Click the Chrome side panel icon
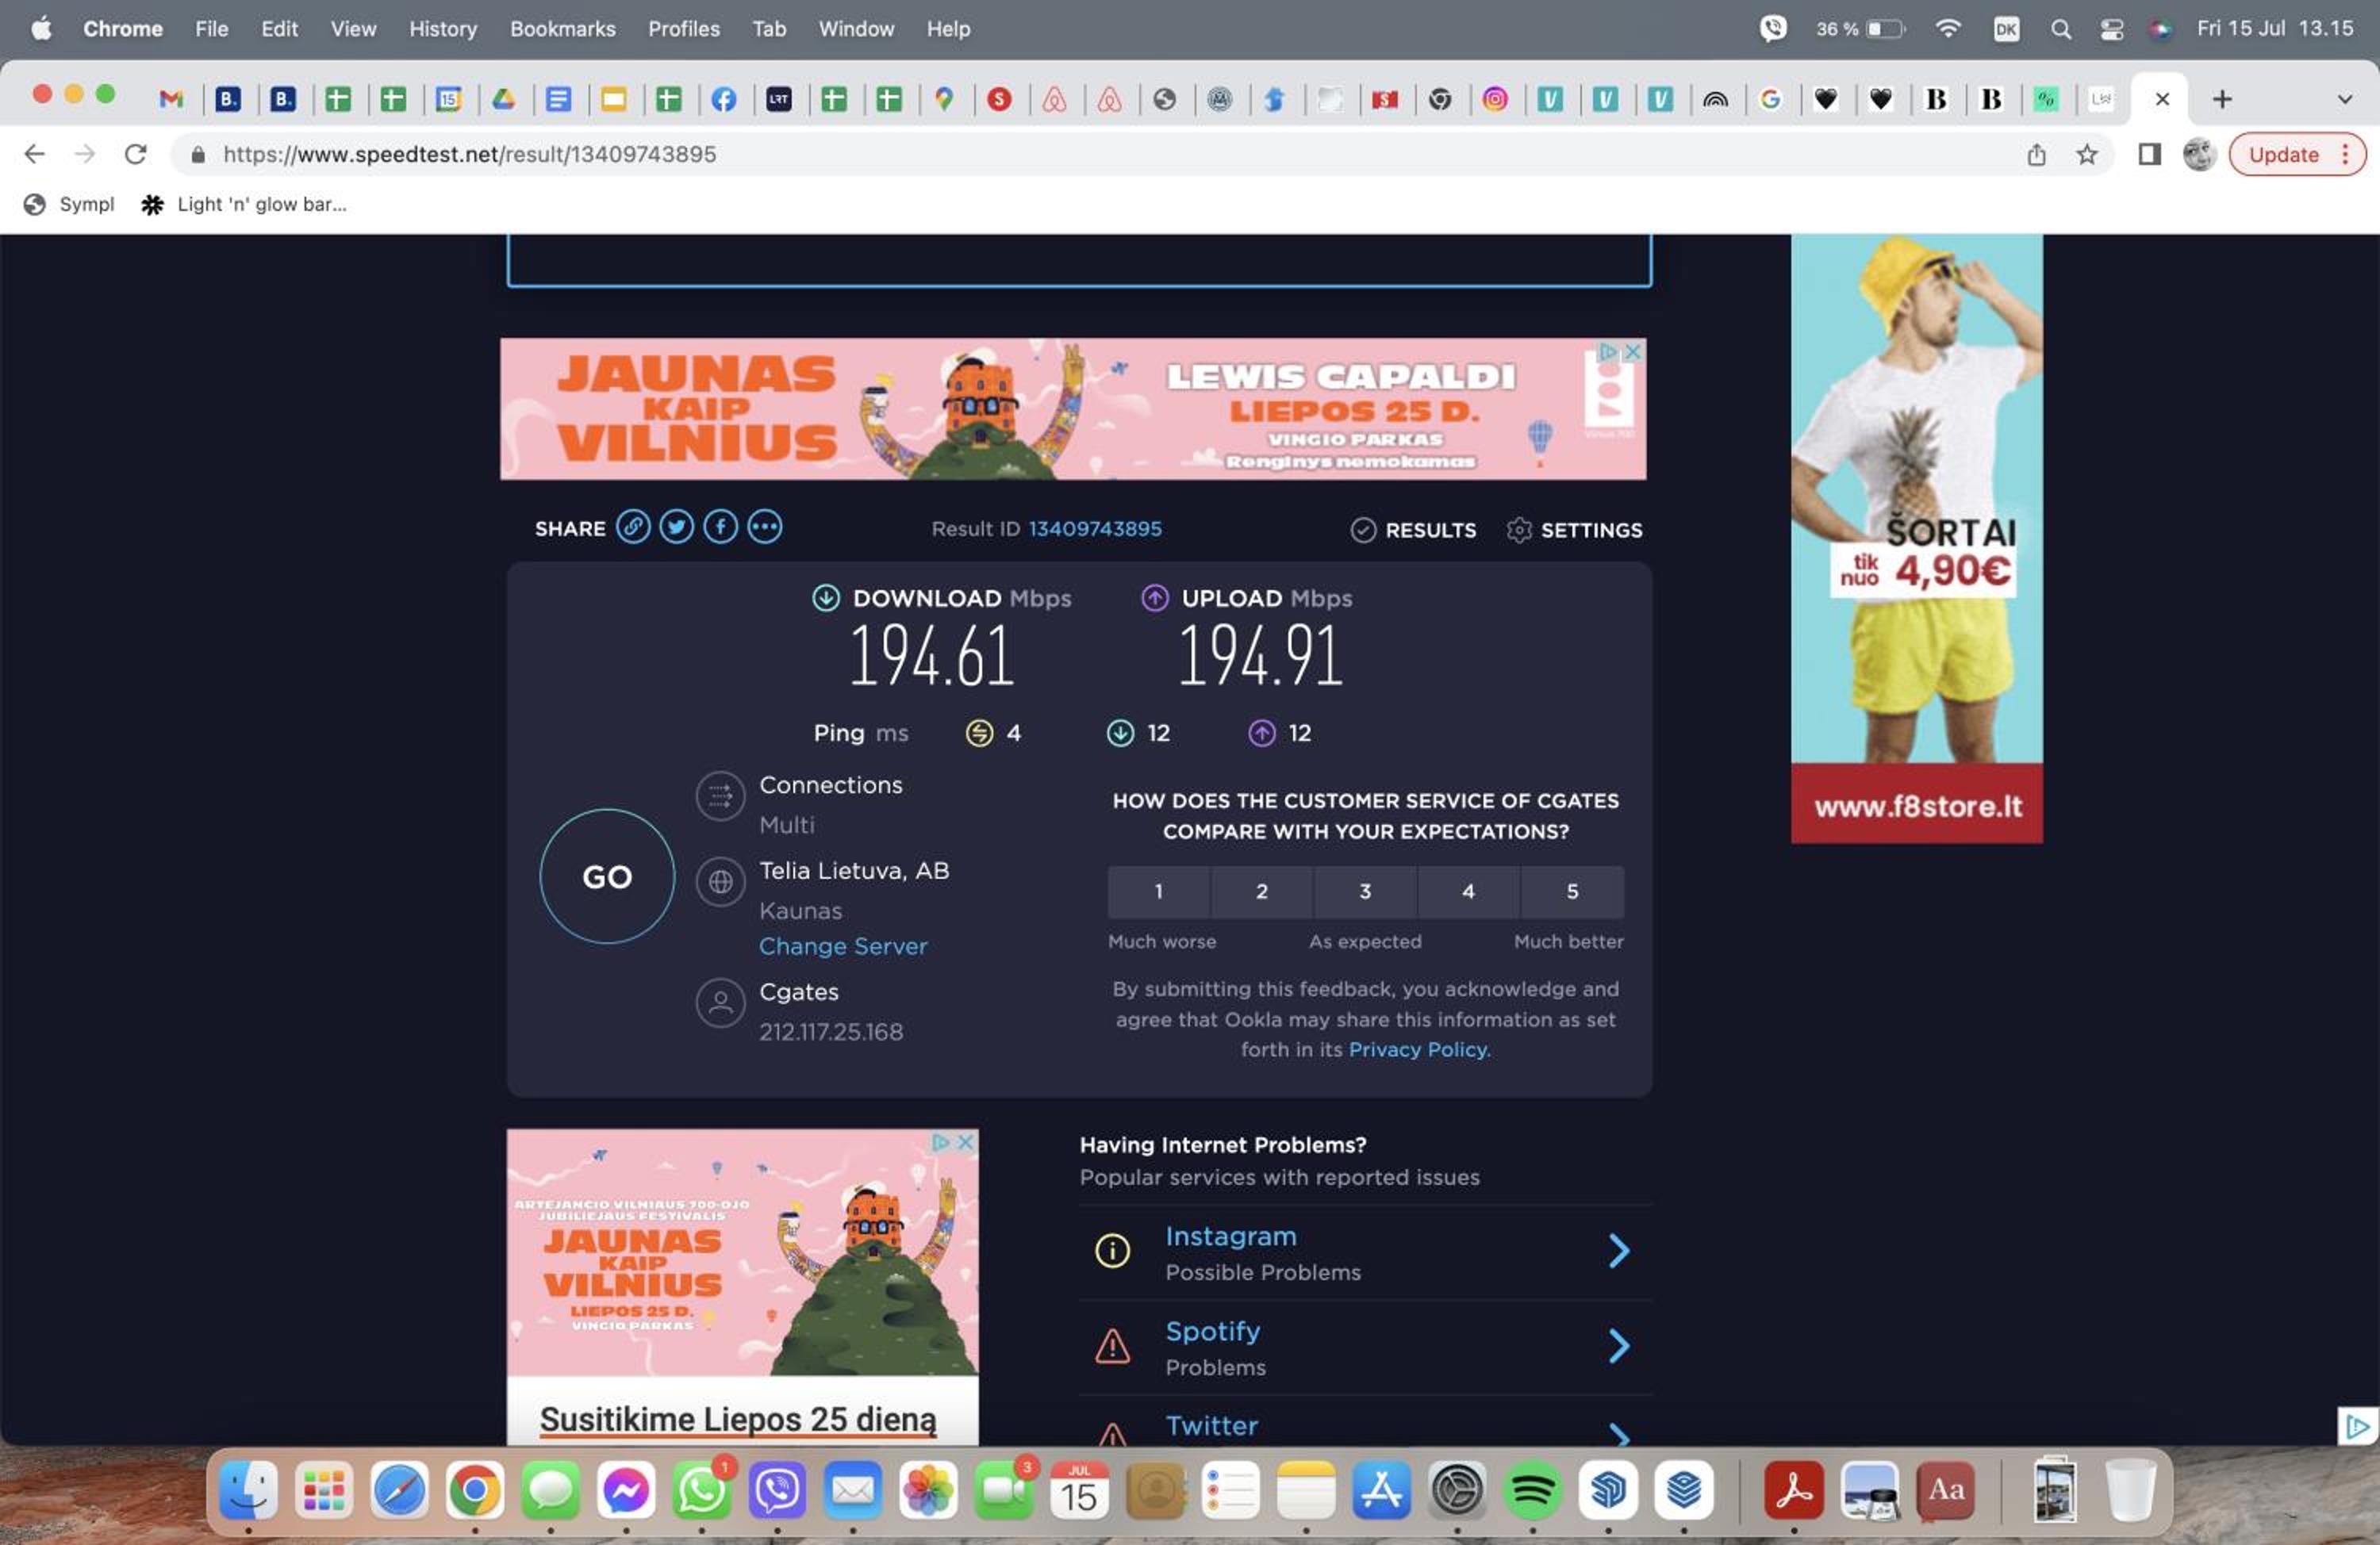 point(2149,154)
